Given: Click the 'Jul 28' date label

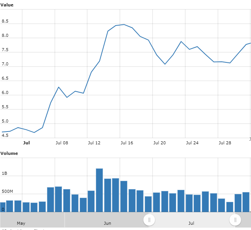Looking at the screenshot, I should [225, 143].
